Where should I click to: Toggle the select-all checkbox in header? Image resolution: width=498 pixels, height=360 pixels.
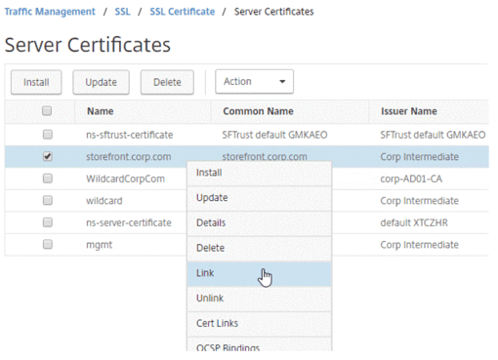(47, 111)
